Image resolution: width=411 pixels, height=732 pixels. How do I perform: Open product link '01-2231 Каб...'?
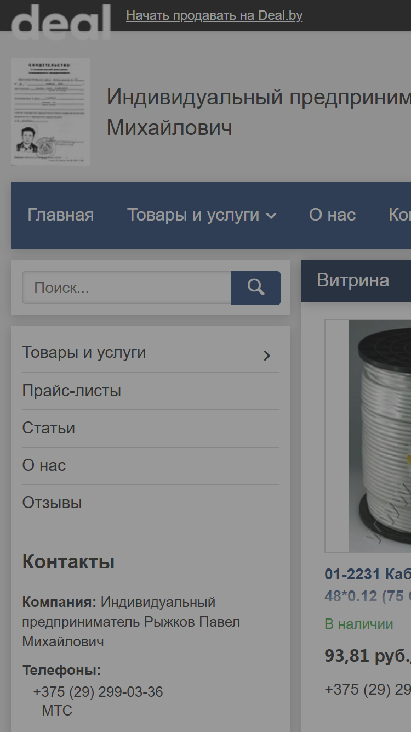point(368,585)
